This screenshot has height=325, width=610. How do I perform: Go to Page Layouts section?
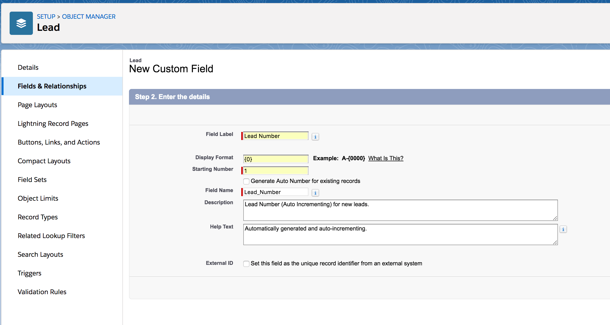coord(37,105)
